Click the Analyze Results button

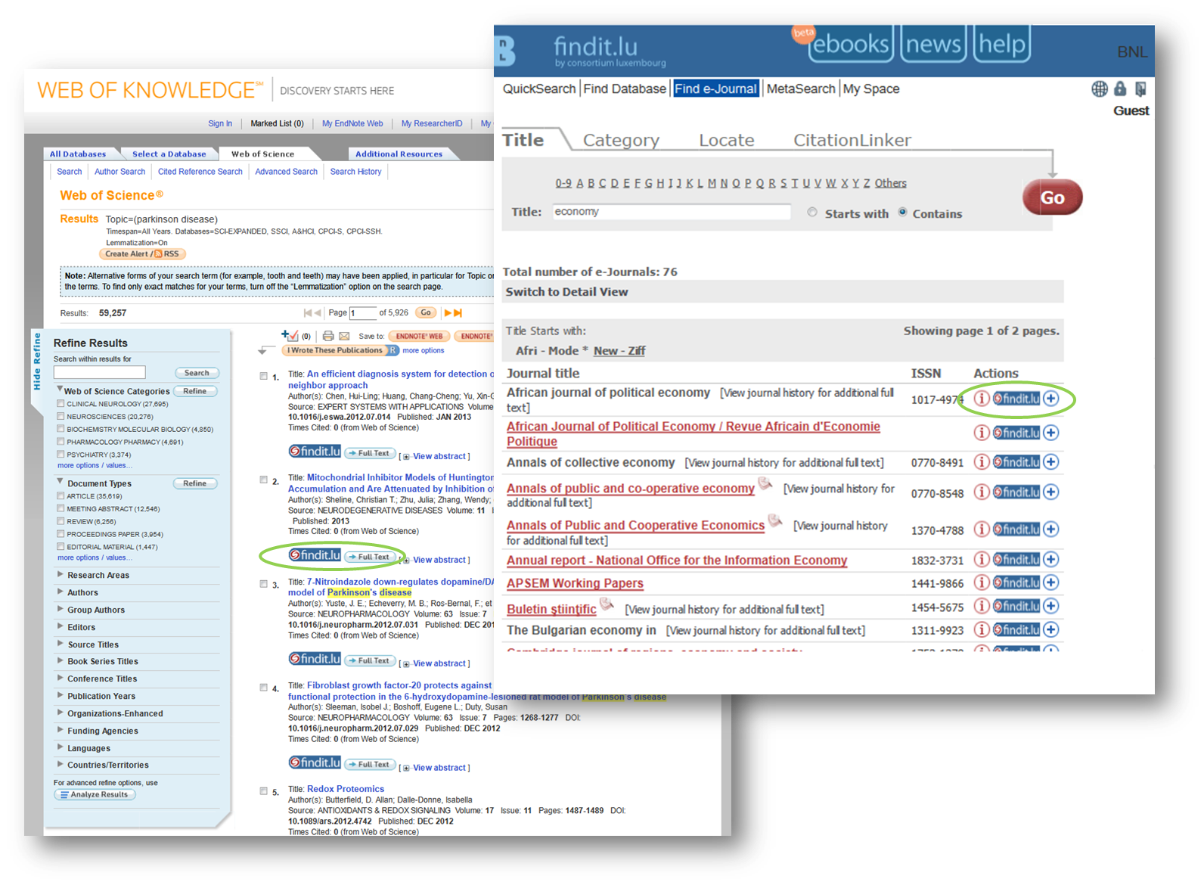coord(95,794)
